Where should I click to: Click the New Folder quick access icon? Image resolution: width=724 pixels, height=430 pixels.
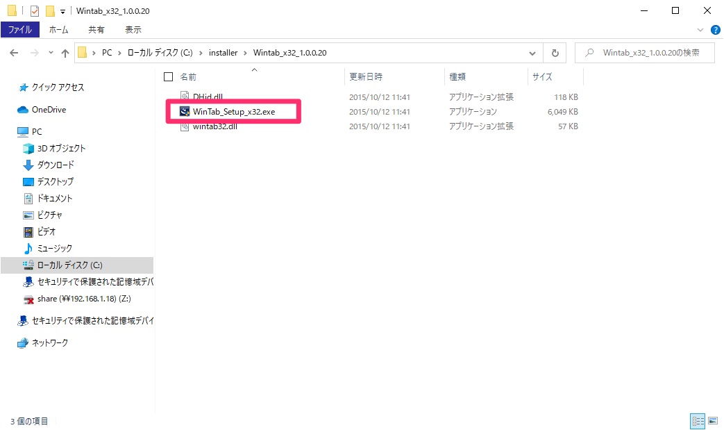tap(51, 10)
